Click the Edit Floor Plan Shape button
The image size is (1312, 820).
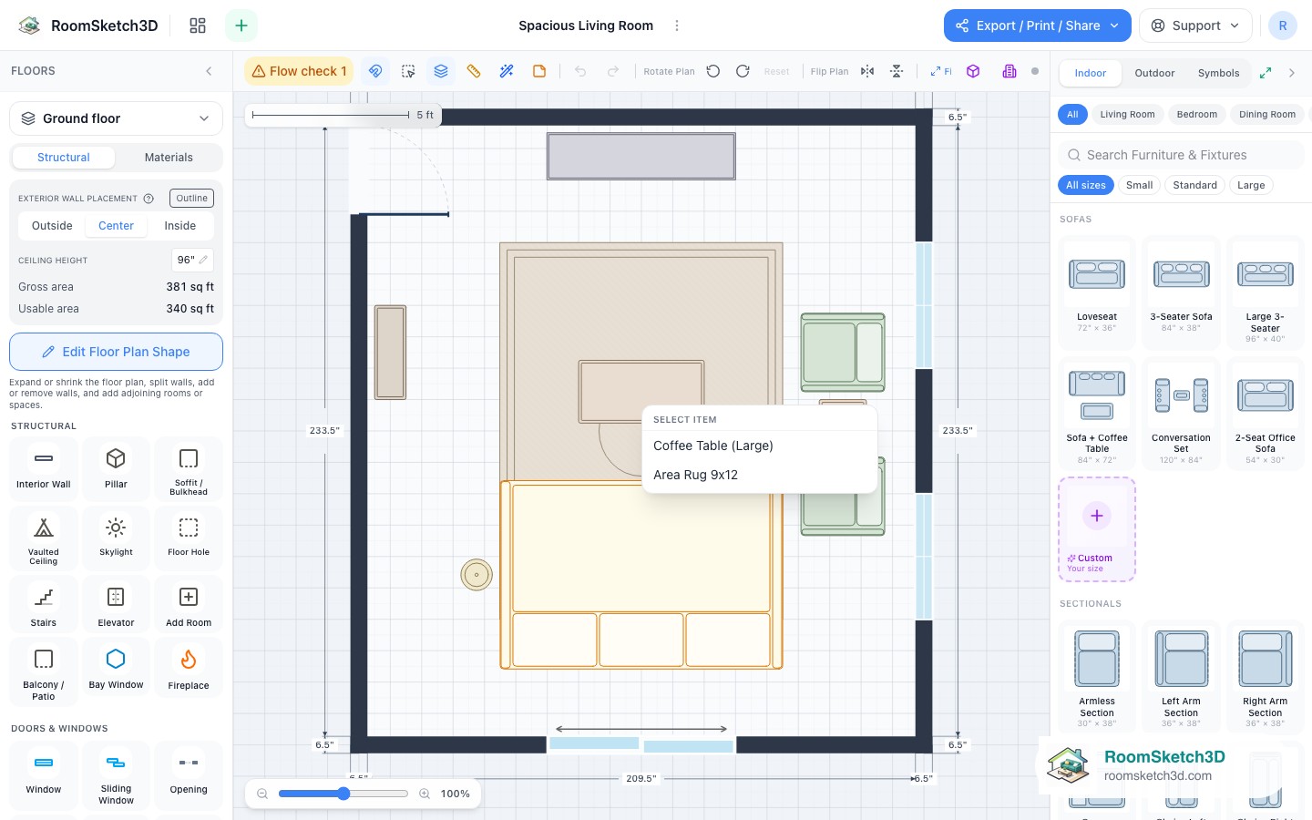116,352
